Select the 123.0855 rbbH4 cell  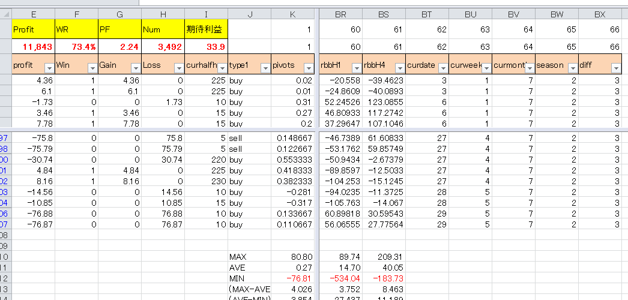(384, 102)
